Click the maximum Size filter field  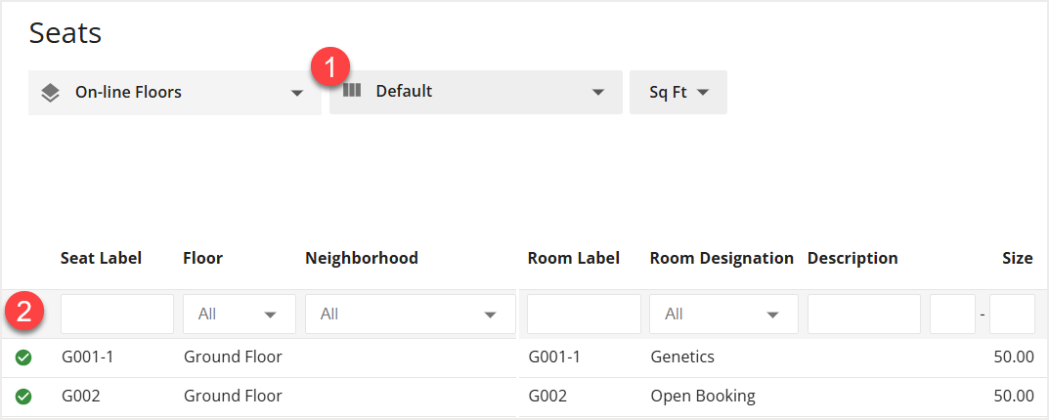click(x=1012, y=315)
